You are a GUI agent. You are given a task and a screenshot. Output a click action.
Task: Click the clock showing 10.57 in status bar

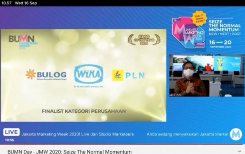pyautogui.click(x=6, y=3)
